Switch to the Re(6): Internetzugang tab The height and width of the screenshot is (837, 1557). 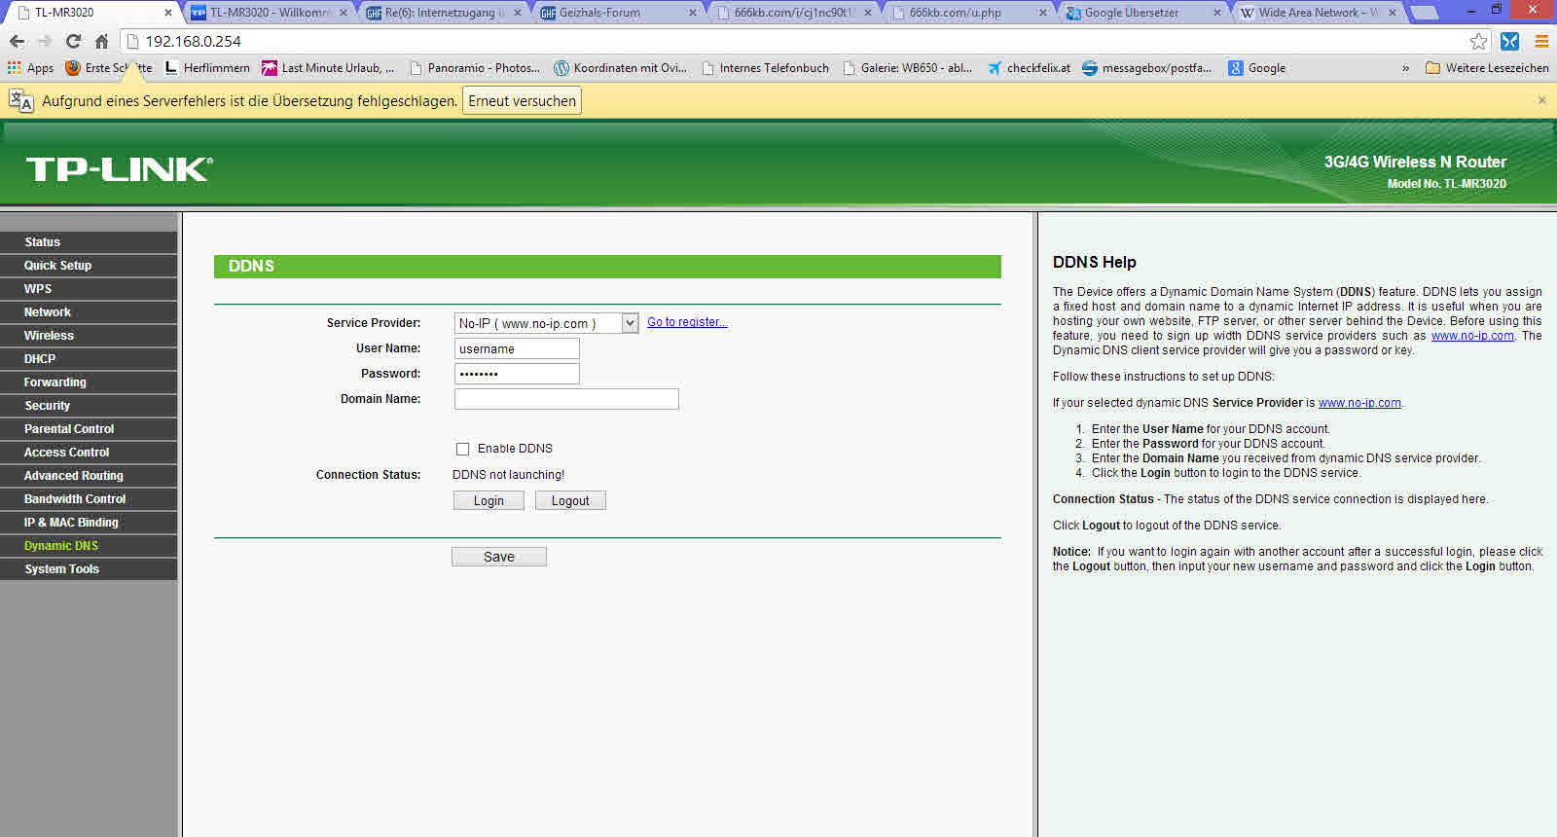[x=444, y=13]
